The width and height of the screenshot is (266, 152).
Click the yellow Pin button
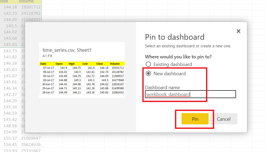click(195, 119)
